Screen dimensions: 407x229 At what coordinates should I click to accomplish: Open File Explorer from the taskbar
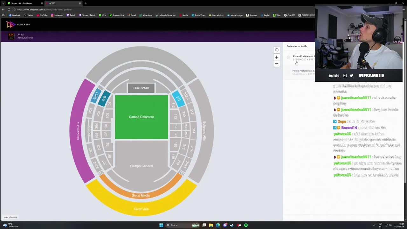(x=211, y=225)
